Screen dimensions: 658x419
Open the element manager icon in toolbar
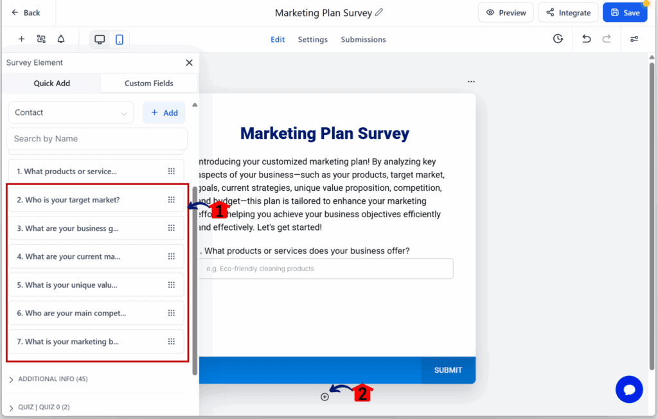(x=41, y=39)
